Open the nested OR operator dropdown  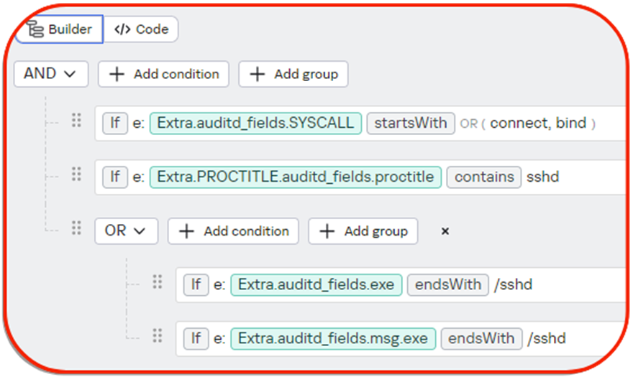pos(126,231)
